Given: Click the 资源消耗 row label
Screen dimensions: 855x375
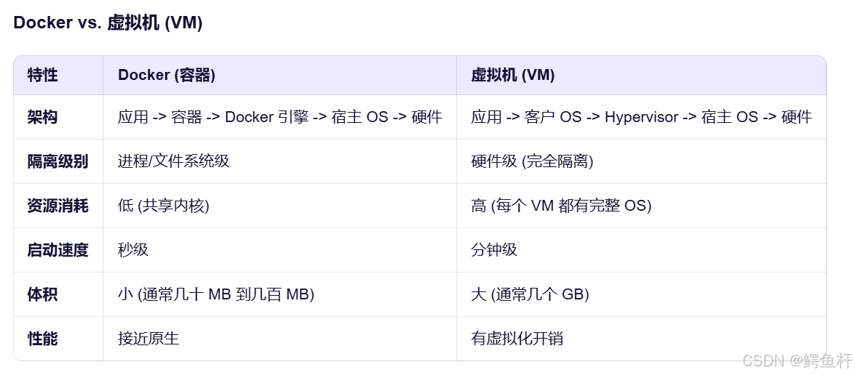Looking at the screenshot, I should click(x=58, y=206).
